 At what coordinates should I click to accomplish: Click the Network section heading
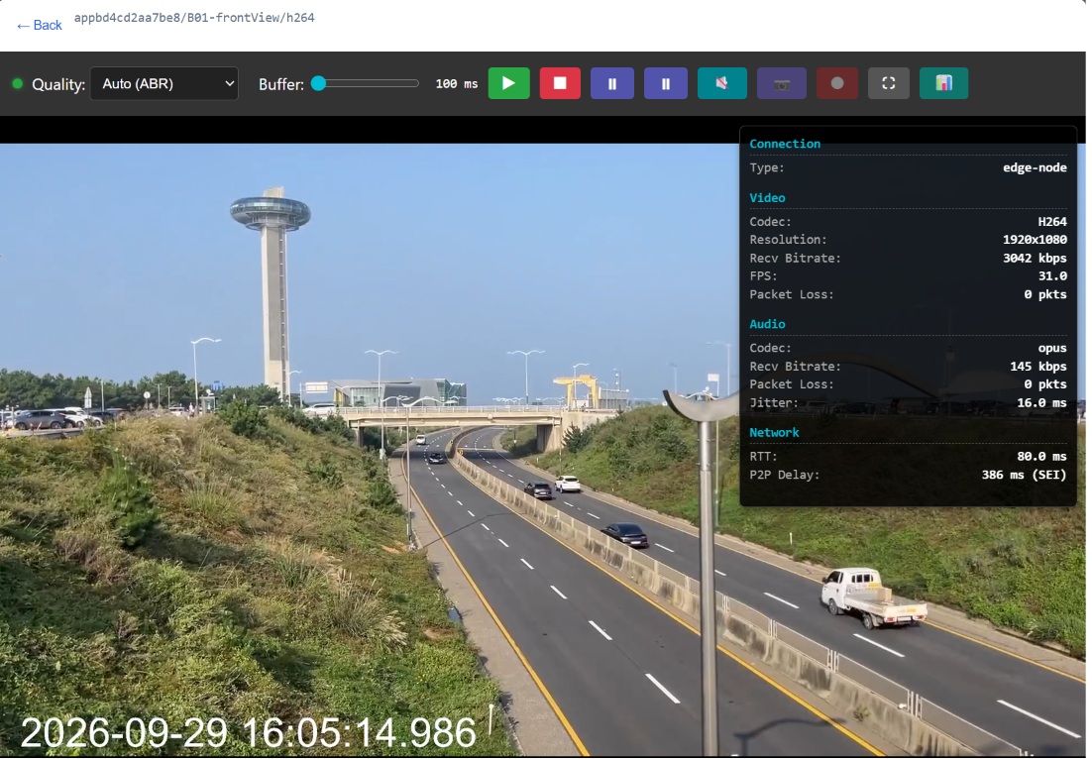point(775,432)
